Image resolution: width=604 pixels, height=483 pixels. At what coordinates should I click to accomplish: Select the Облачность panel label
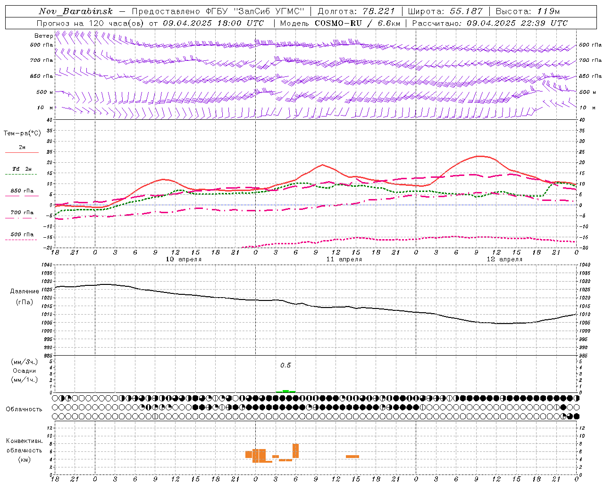coord(24,409)
